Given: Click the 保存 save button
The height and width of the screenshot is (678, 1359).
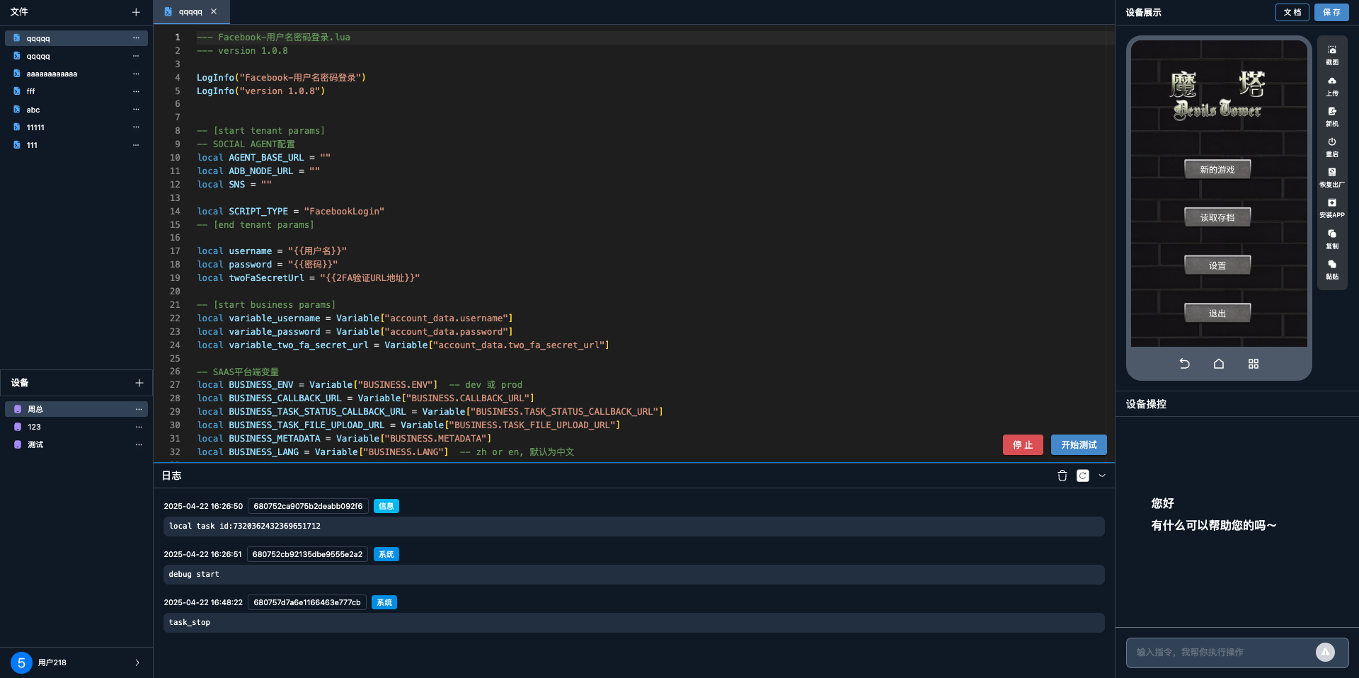Looking at the screenshot, I should (1331, 12).
